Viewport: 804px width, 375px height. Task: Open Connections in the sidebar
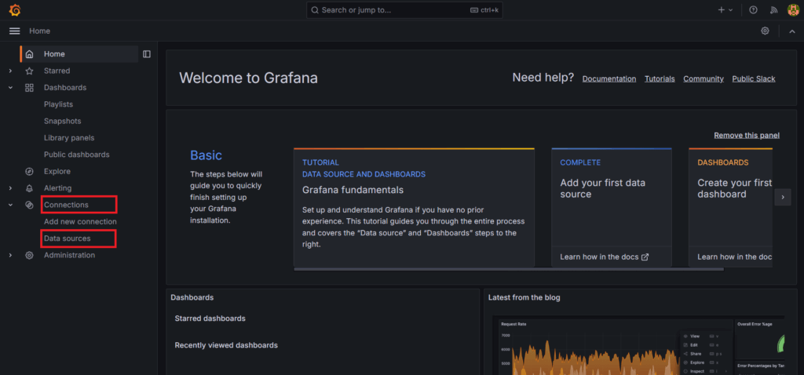point(66,205)
